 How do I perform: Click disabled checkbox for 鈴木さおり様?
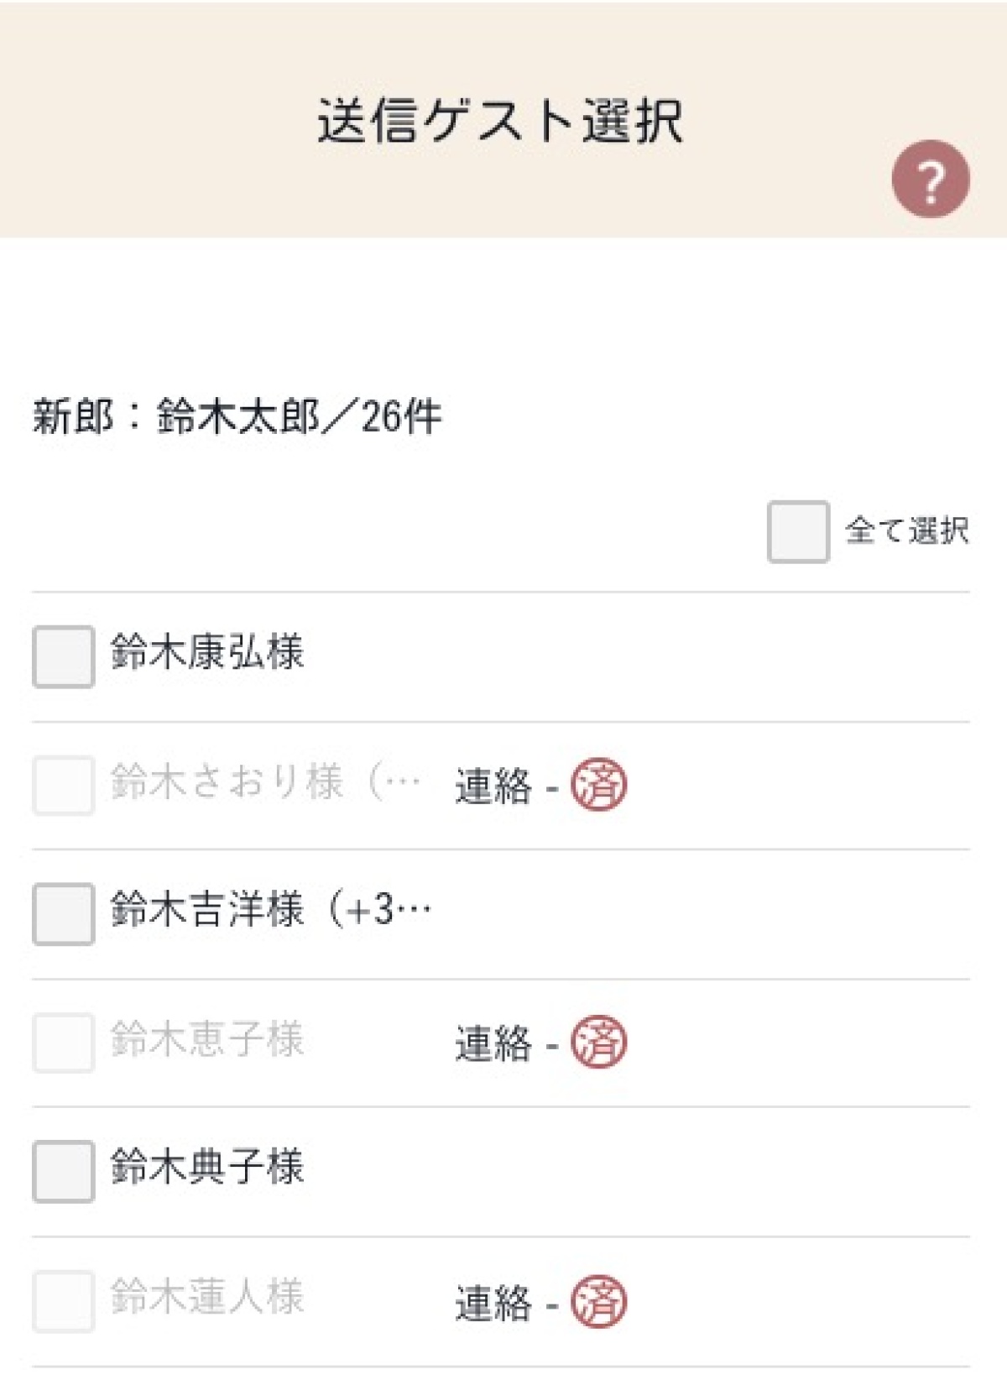[63, 785]
